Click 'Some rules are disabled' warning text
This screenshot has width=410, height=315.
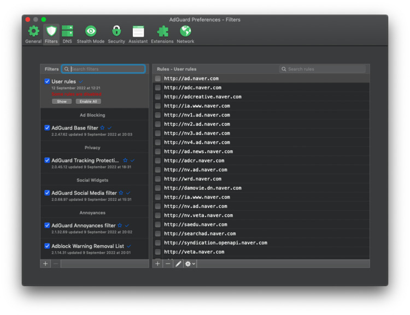pos(77,94)
